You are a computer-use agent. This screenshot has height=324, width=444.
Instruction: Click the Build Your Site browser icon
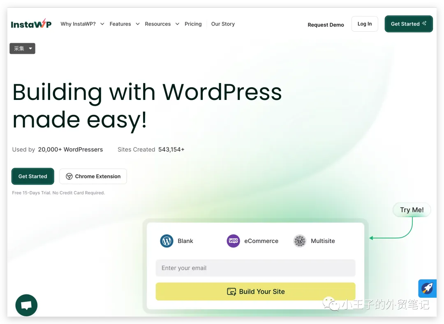[x=231, y=292]
